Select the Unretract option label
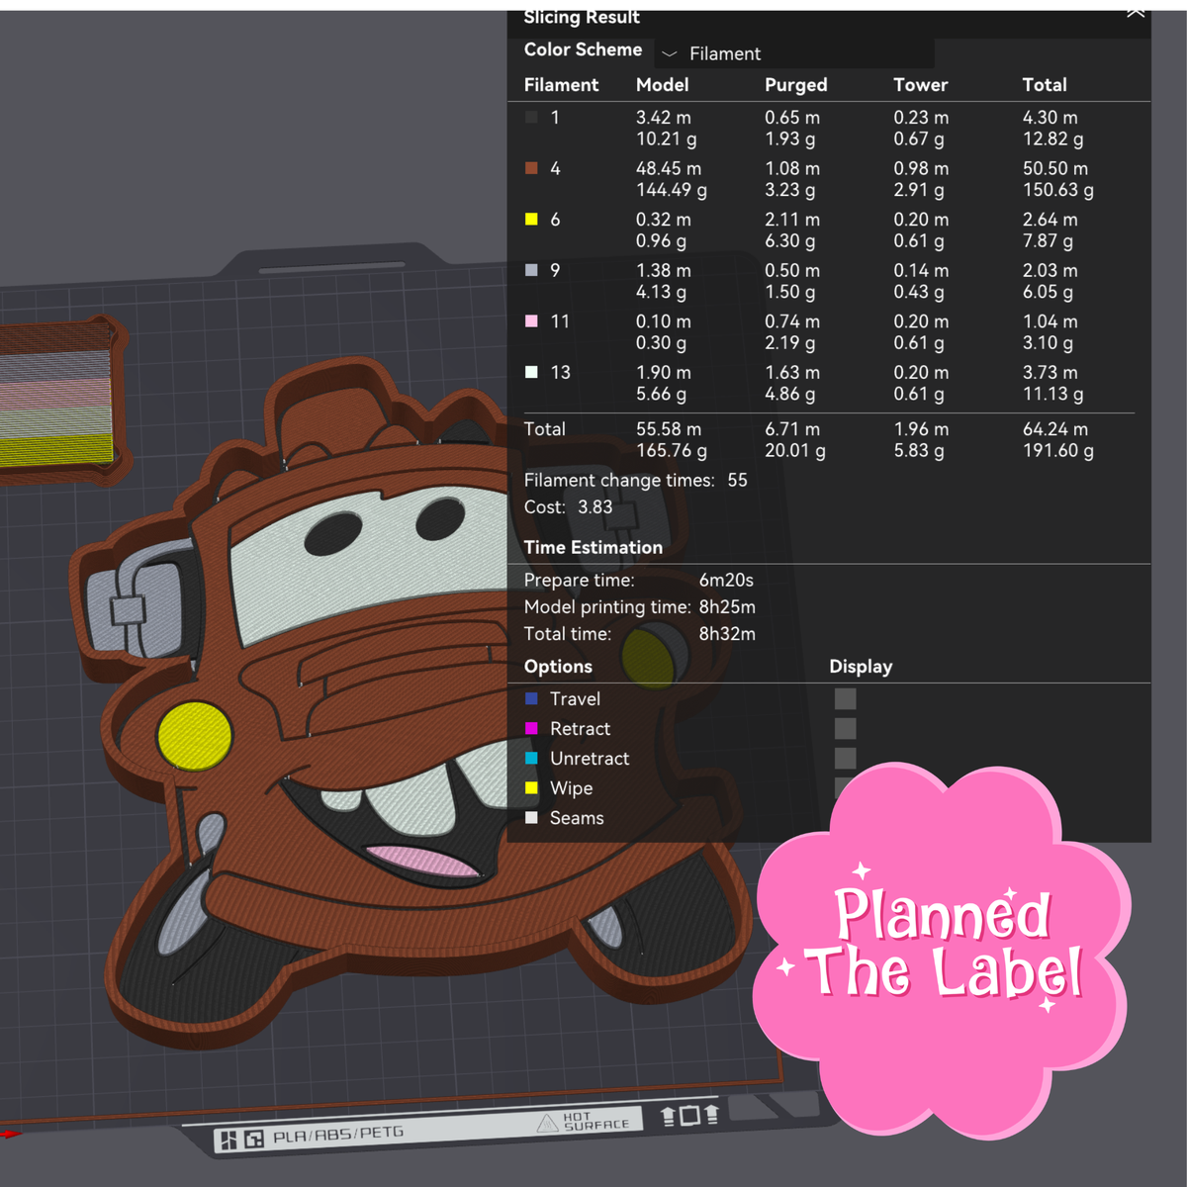Screen dimensions: 1187x1187 tap(590, 759)
